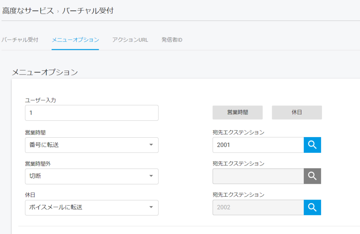Click 高度なサービス in the breadcrumb
The width and height of the screenshot is (360, 234).
point(28,11)
